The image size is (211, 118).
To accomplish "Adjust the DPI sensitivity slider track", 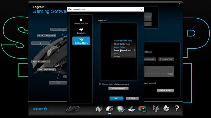I will (x=159, y=71).
